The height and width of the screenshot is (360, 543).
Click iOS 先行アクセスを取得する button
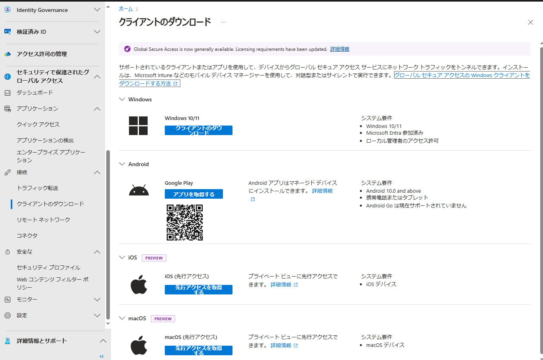coord(199,290)
